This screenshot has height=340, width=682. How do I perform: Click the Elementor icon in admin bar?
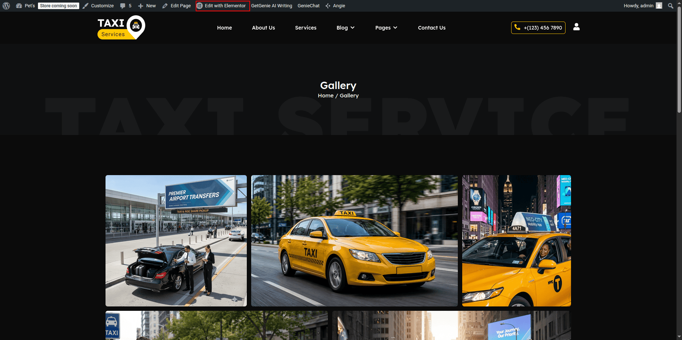(200, 6)
